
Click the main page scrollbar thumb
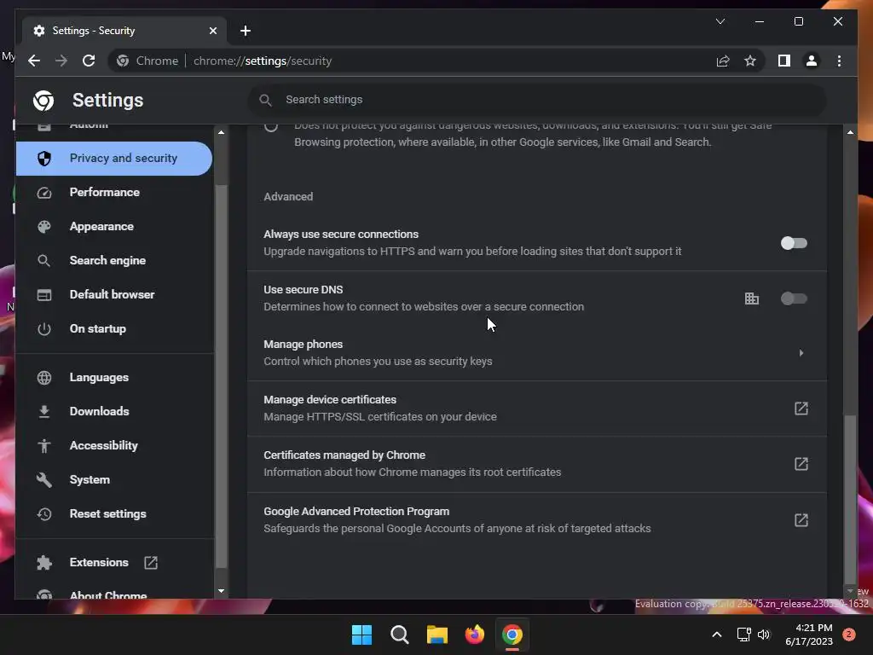tap(850, 498)
